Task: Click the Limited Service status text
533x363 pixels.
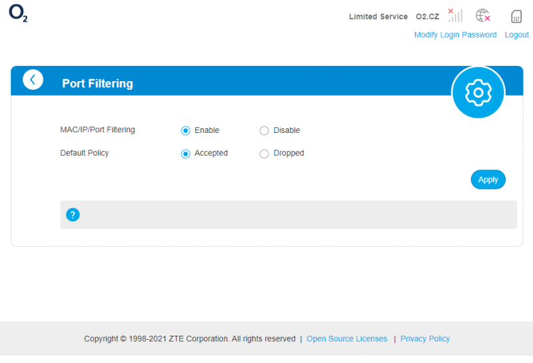Action: tap(378, 17)
